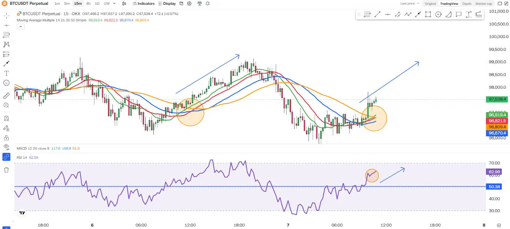The width and height of the screenshot is (510, 229).
Task: Click the 97,538.4 current price label
Action: coord(497,99)
